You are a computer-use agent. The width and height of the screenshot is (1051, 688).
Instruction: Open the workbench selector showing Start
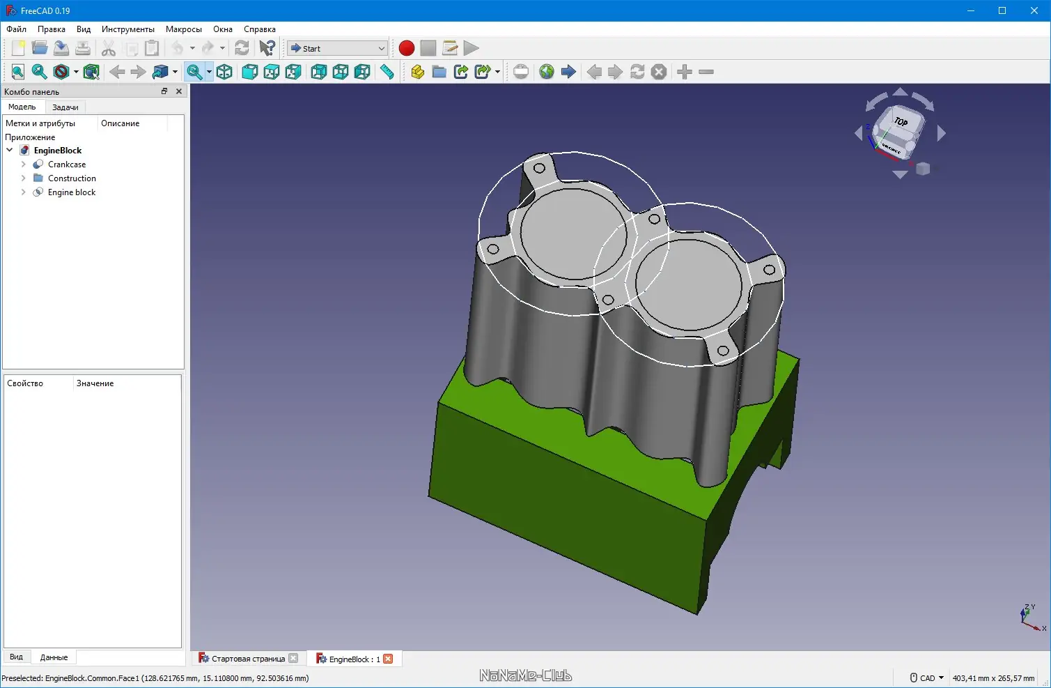[337, 48]
